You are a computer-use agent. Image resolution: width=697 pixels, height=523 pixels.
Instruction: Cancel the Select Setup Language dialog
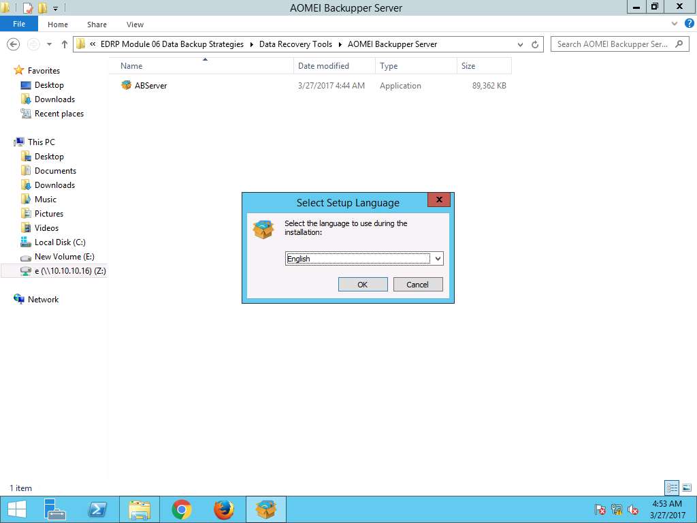418,285
